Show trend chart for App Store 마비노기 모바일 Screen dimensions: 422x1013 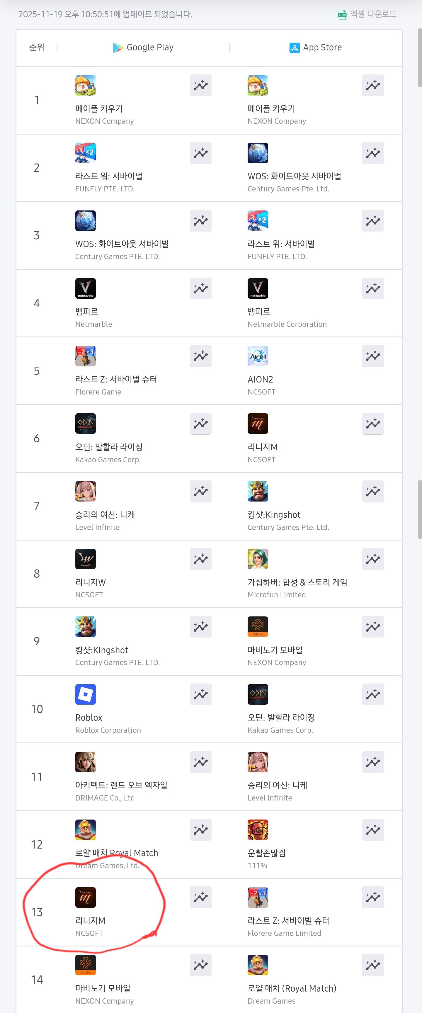click(372, 626)
